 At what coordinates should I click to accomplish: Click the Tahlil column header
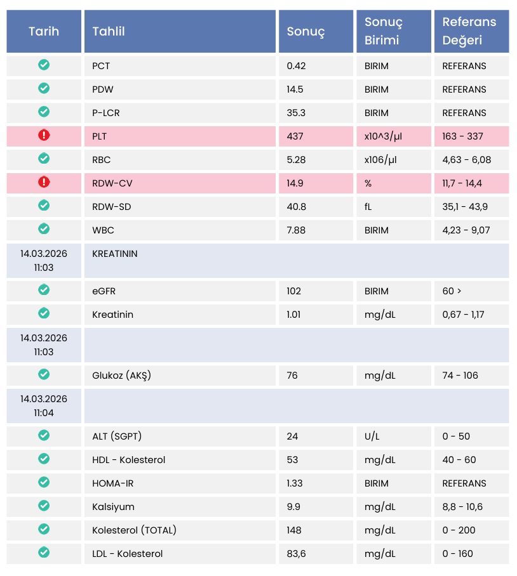[109, 31]
